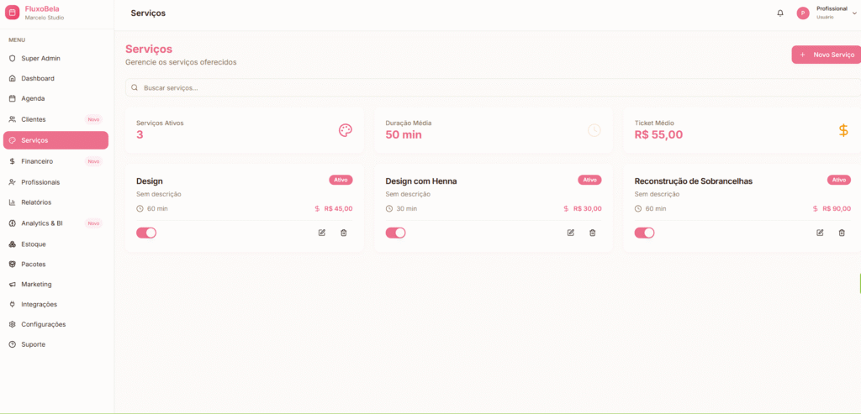861x414 pixels.
Task: Open the Estoque sidebar section
Action: [34, 244]
